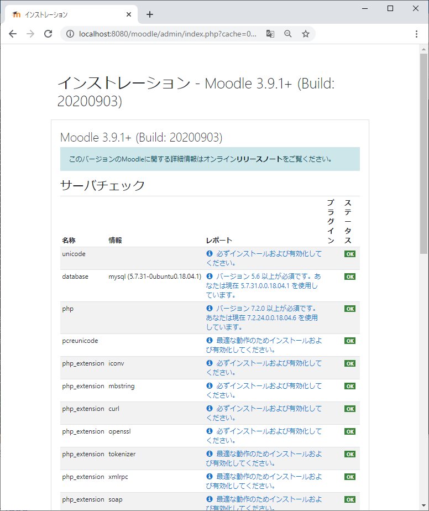
Task: Open the translate page icon
Action: [x=270, y=34]
